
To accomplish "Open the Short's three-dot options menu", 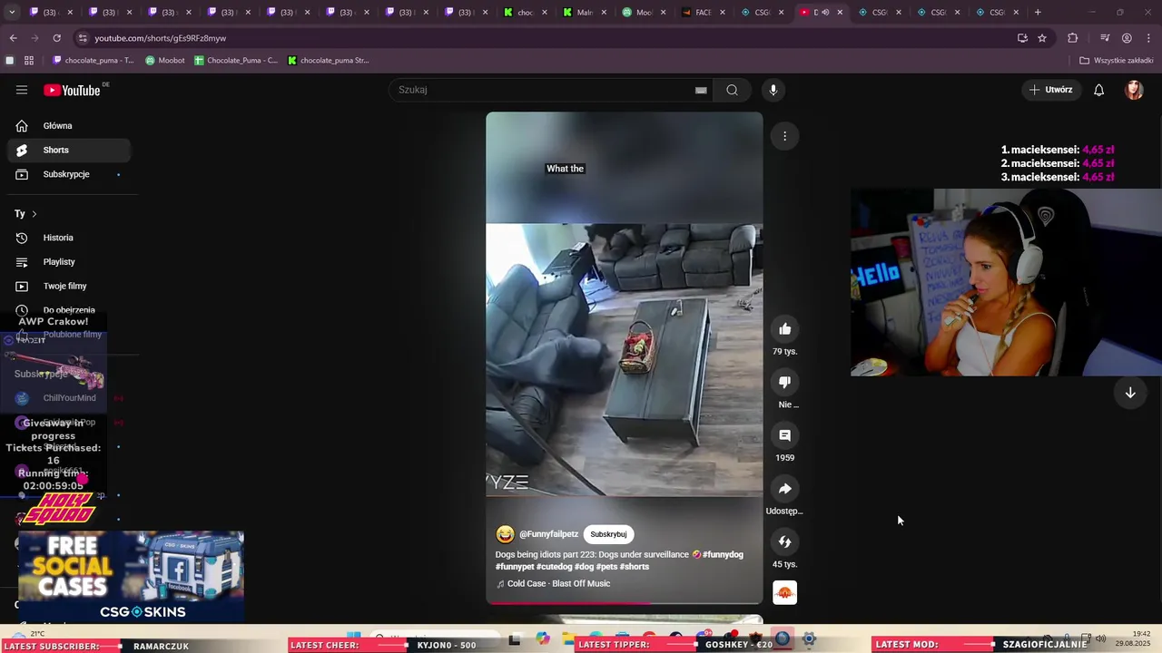I will (x=784, y=136).
